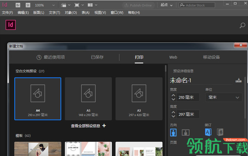Open the 帮助(H) menu
This screenshot has height=156, width=248.
(x=134, y=13)
